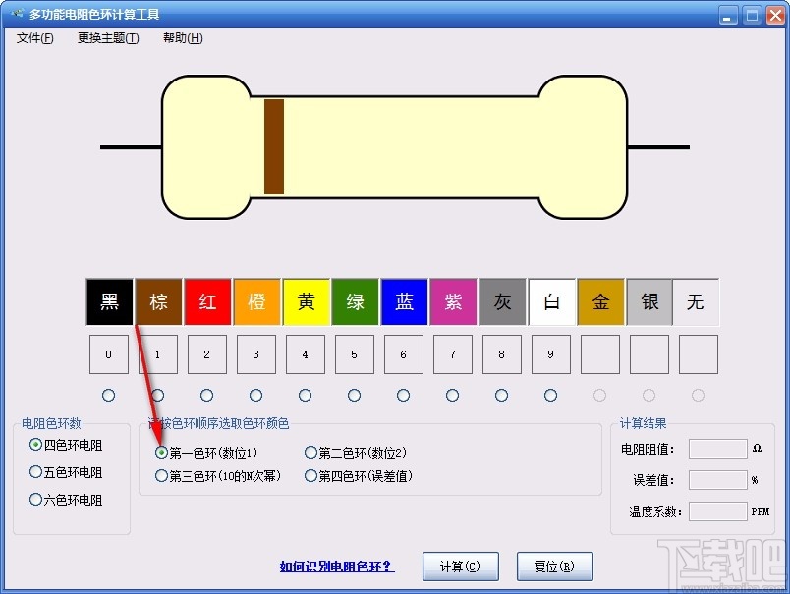This screenshot has width=790, height=594.
Task: Select the 红 (red) color band swatch
Action: 207,301
